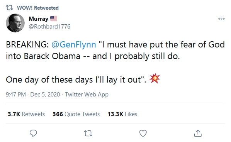The width and height of the screenshot is (231, 142).
Task: Click the 9:47 PM Dec 5, 2020 timestamp
Action: click(33, 95)
